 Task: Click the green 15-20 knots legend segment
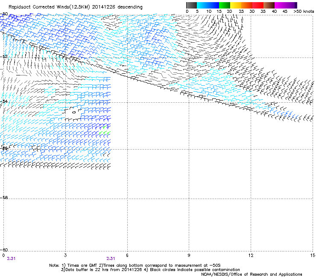click(x=225, y=5)
